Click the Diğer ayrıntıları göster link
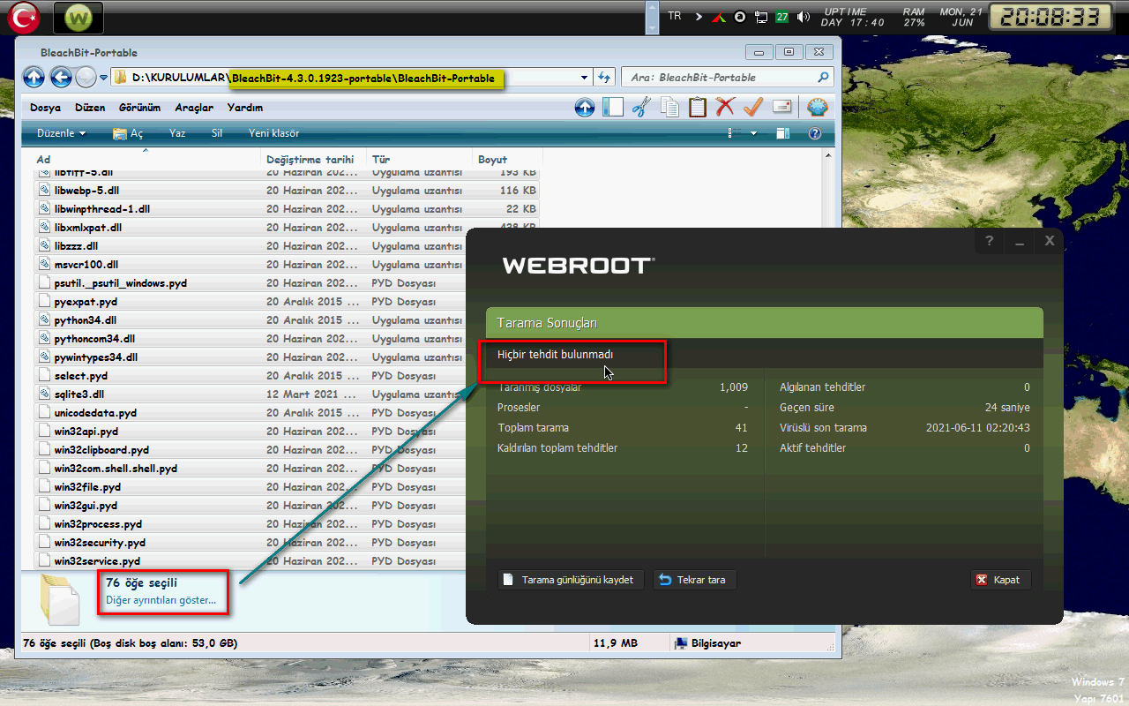The height and width of the screenshot is (706, 1129). (x=161, y=600)
